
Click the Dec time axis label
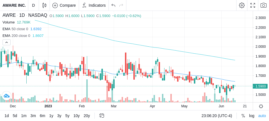point(13,106)
